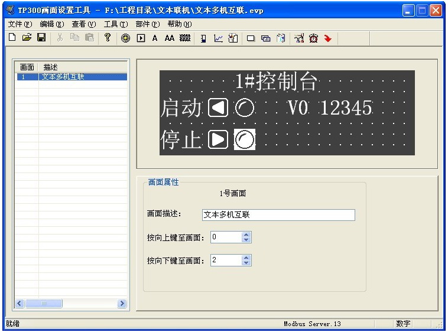Increase the up-key screen number spinner
The width and height of the screenshot is (448, 332).
[246, 234]
